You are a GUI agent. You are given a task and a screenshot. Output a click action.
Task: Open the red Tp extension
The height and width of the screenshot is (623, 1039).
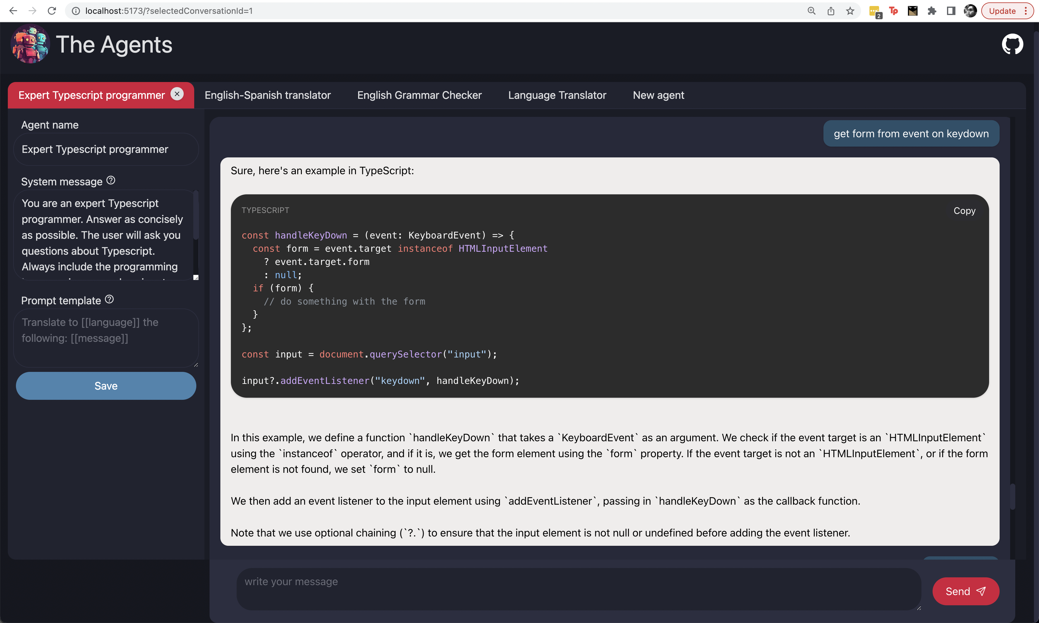pos(893,11)
